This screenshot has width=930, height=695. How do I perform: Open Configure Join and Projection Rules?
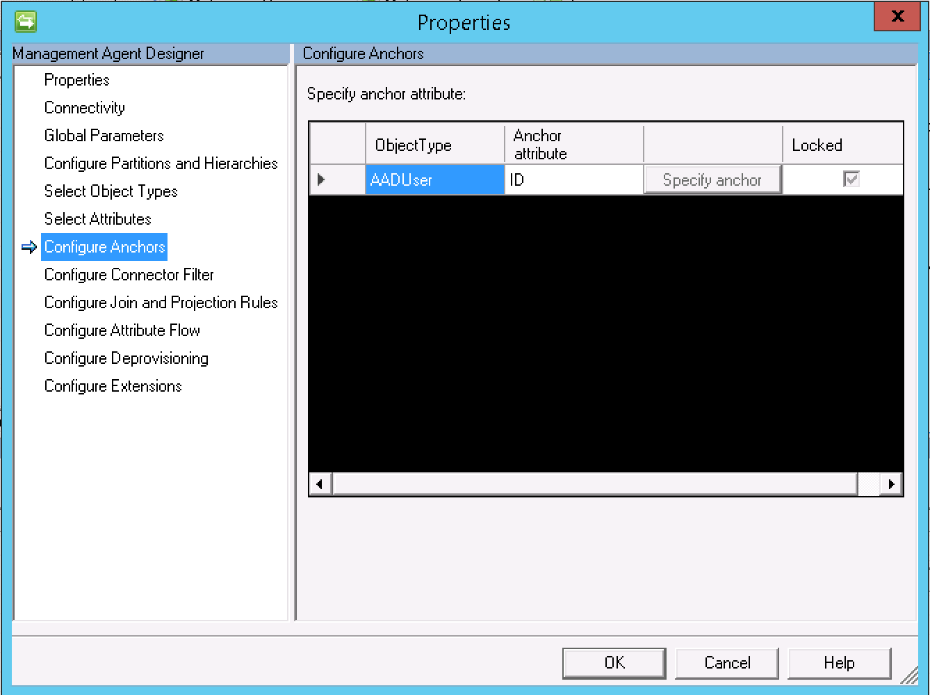click(x=161, y=303)
